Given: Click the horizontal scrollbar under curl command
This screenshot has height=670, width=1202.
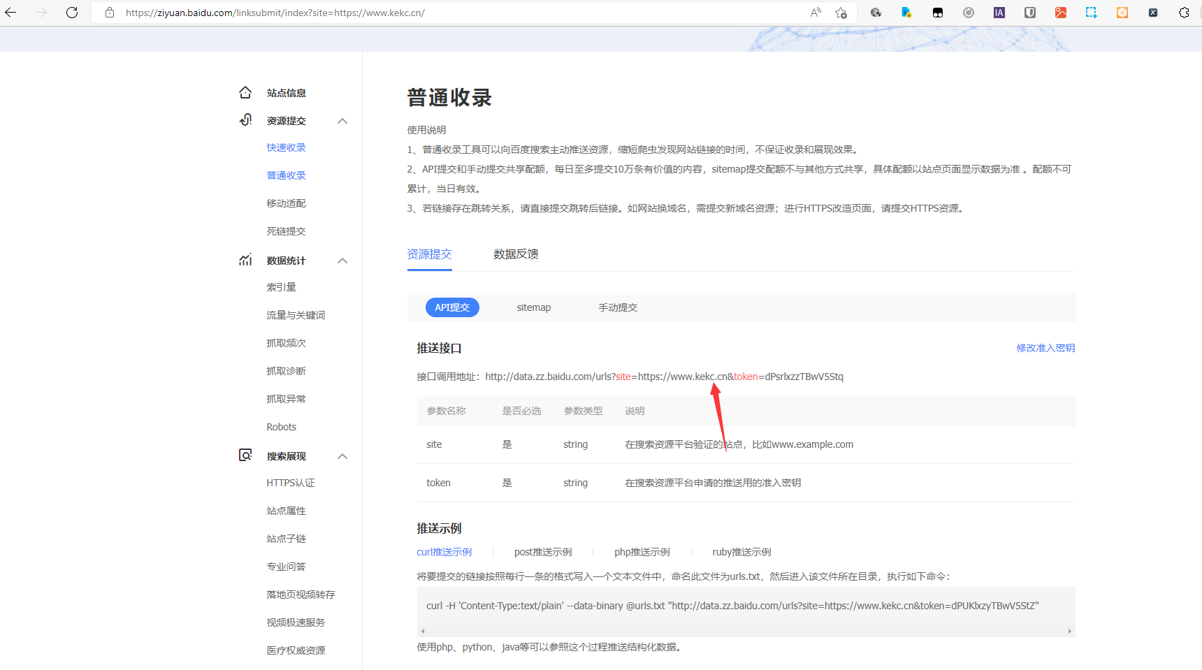Looking at the screenshot, I should tap(745, 631).
